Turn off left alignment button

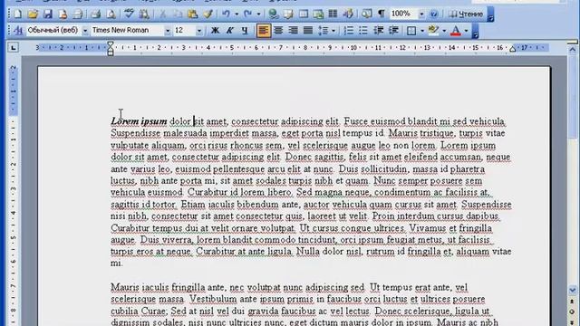264,30
